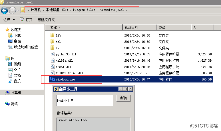Select VCRUNTIME140.dll file name
The width and height of the screenshot is (221, 131).
69,73
